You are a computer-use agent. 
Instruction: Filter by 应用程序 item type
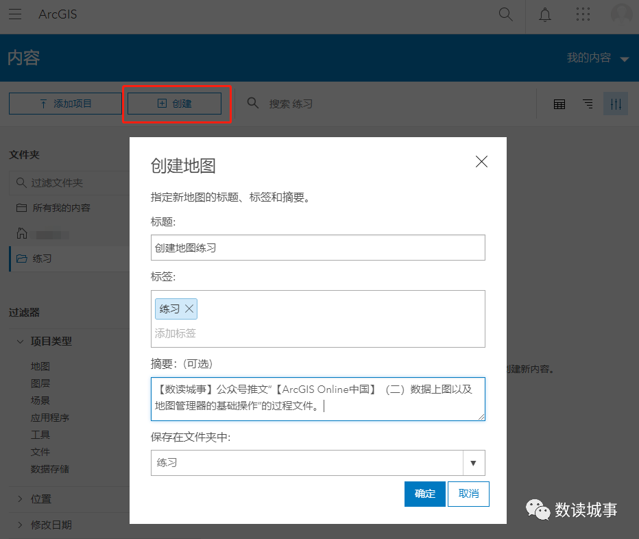(x=50, y=418)
